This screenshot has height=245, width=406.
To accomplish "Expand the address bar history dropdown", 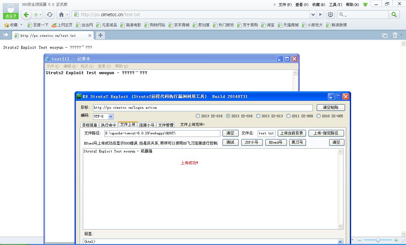I will [x=313, y=14].
